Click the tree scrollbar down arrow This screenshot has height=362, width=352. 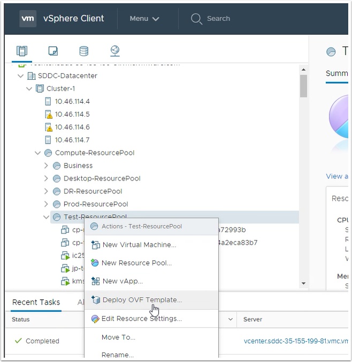click(x=303, y=283)
